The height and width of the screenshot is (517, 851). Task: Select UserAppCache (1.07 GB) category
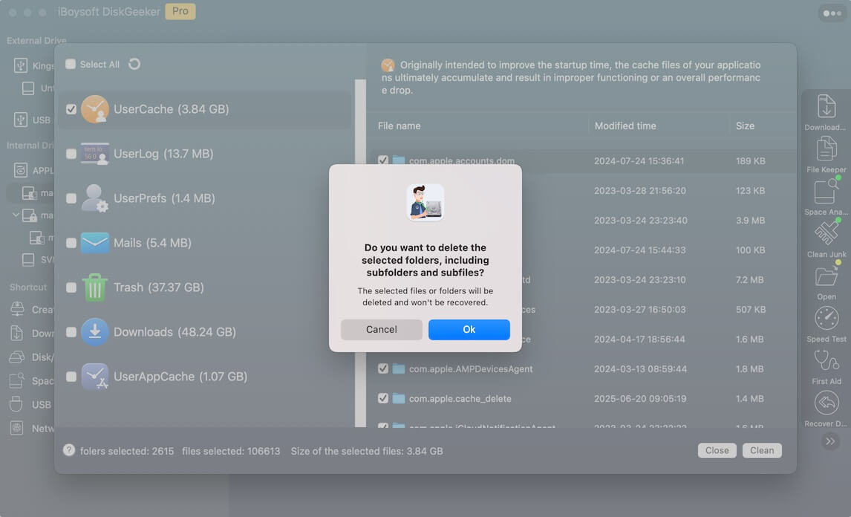pyautogui.click(x=180, y=377)
